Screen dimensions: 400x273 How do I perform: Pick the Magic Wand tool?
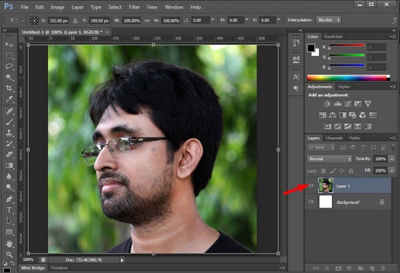click(9, 77)
